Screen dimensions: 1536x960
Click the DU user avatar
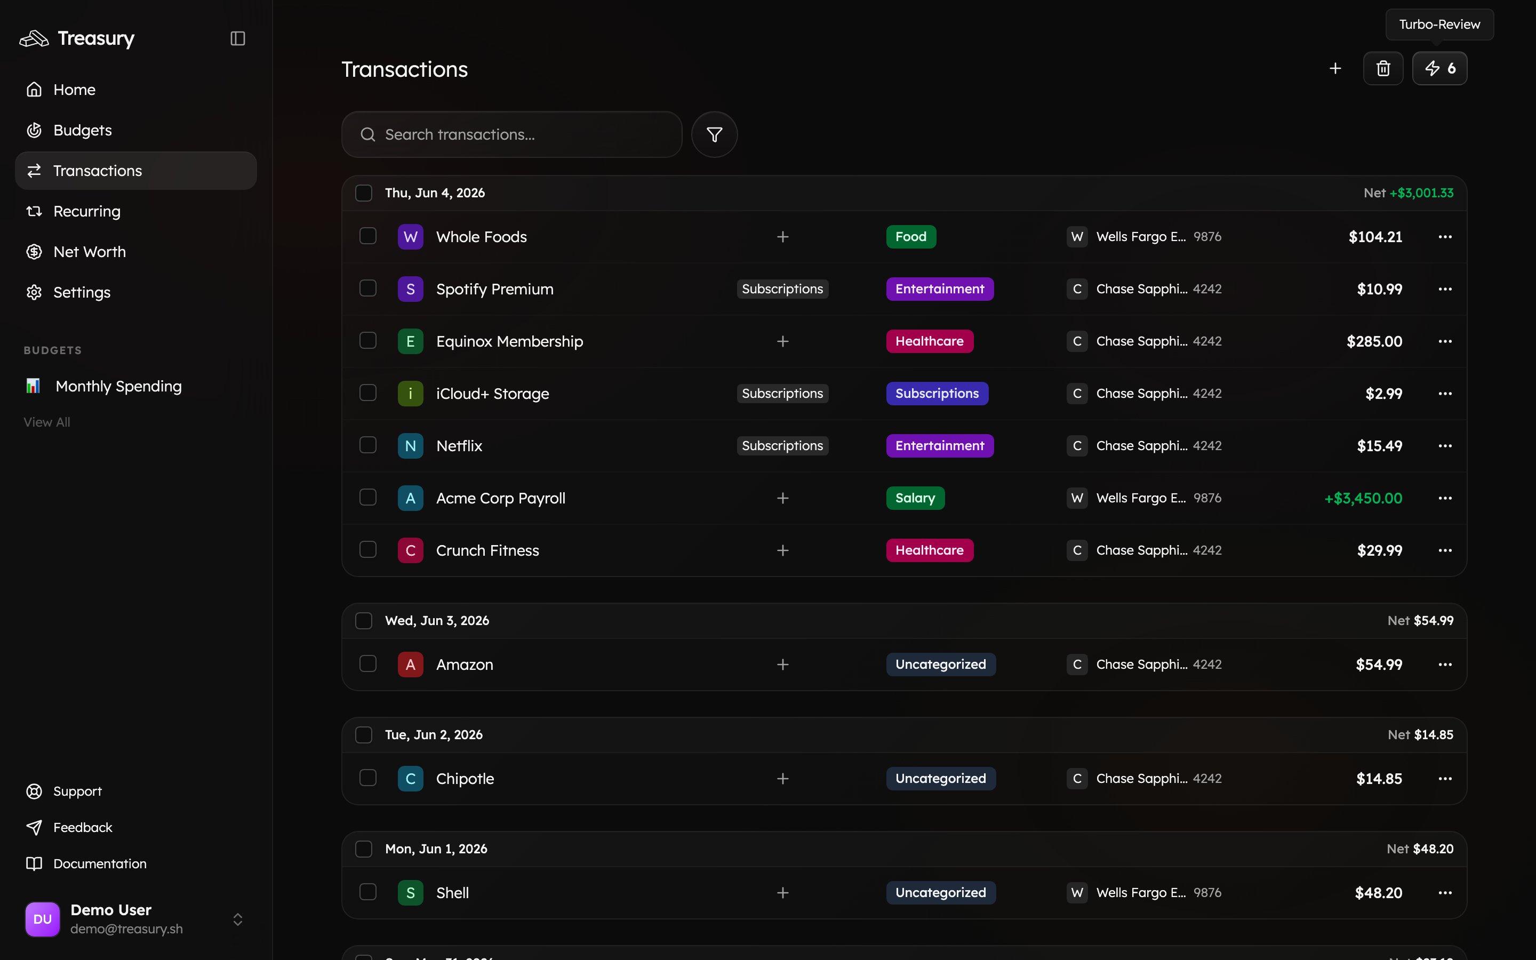43,919
